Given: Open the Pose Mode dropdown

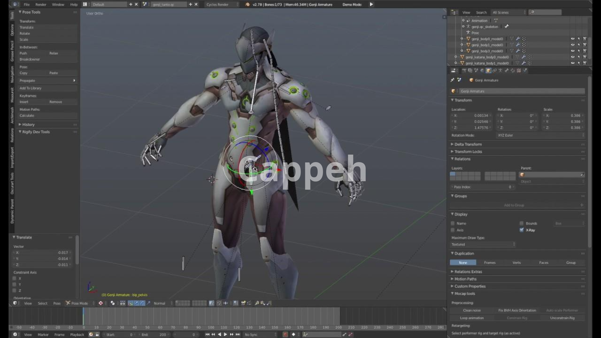Looking at the screenshot, I should (80, 303).
